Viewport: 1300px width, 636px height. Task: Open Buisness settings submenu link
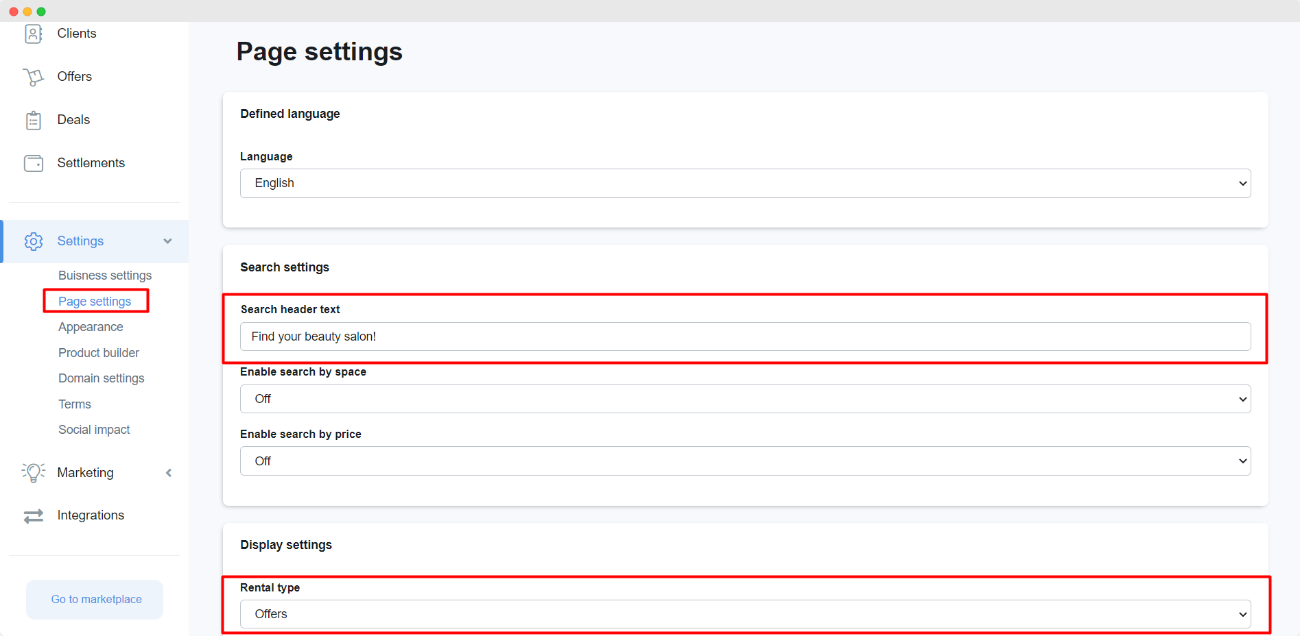coord(105,276)
